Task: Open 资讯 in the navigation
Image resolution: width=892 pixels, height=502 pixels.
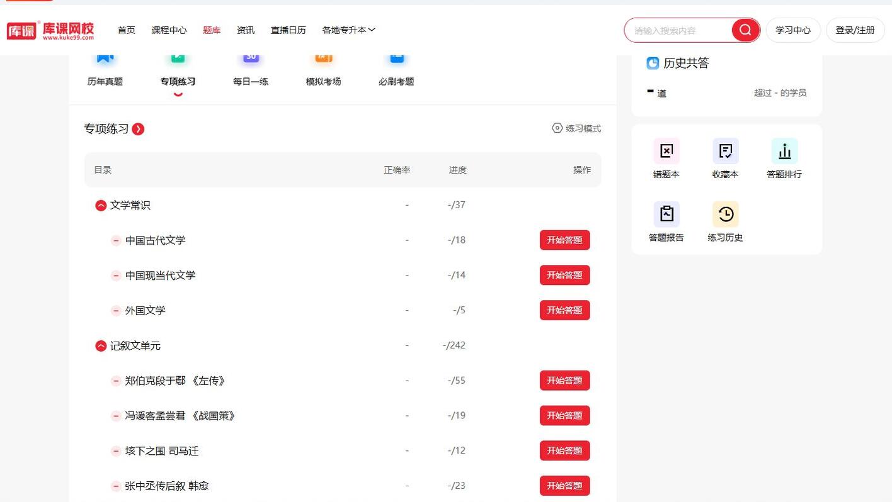Action: [x=246, y=30]
